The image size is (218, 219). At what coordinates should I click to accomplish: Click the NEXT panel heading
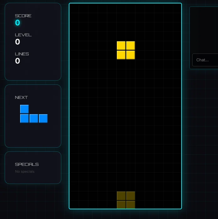[x=21, y=98]
